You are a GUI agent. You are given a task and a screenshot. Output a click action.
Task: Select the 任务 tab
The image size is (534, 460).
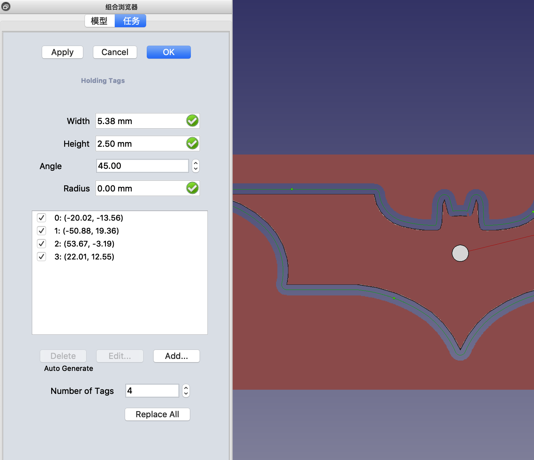pos(131,21)
